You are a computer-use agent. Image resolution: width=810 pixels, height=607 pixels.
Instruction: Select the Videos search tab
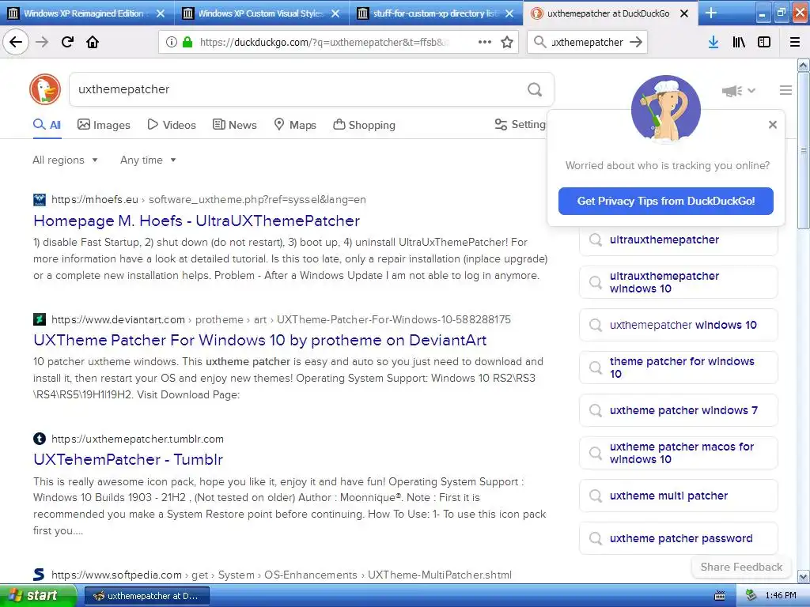click(172, 125)
